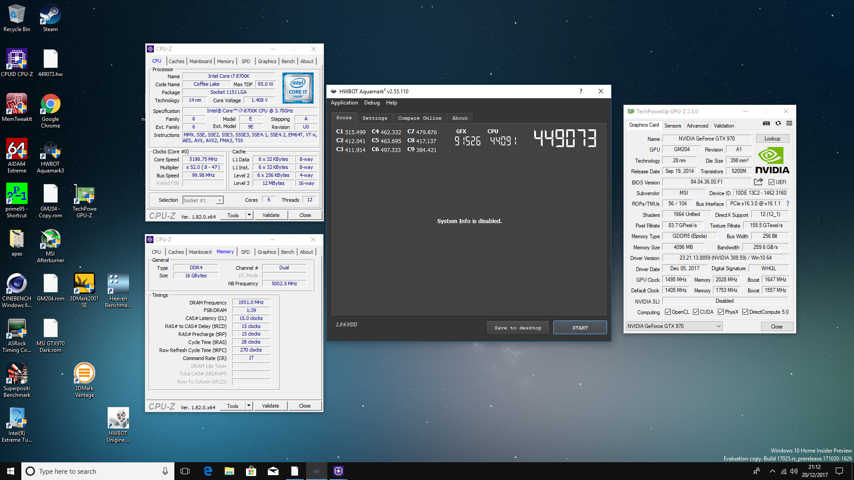This screenshot has width=854, height=480.
Task: Switch to Mainboard tab in top CPU-Z
Action: [x=201, y=61]
